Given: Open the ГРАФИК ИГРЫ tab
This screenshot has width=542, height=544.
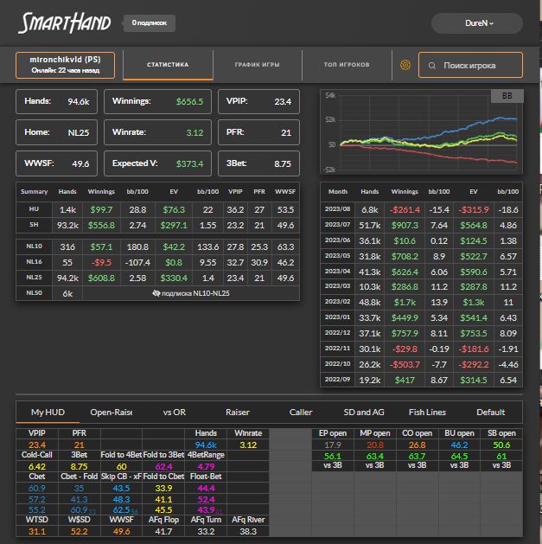Looking at the screenshot, I should coord(258,65).
